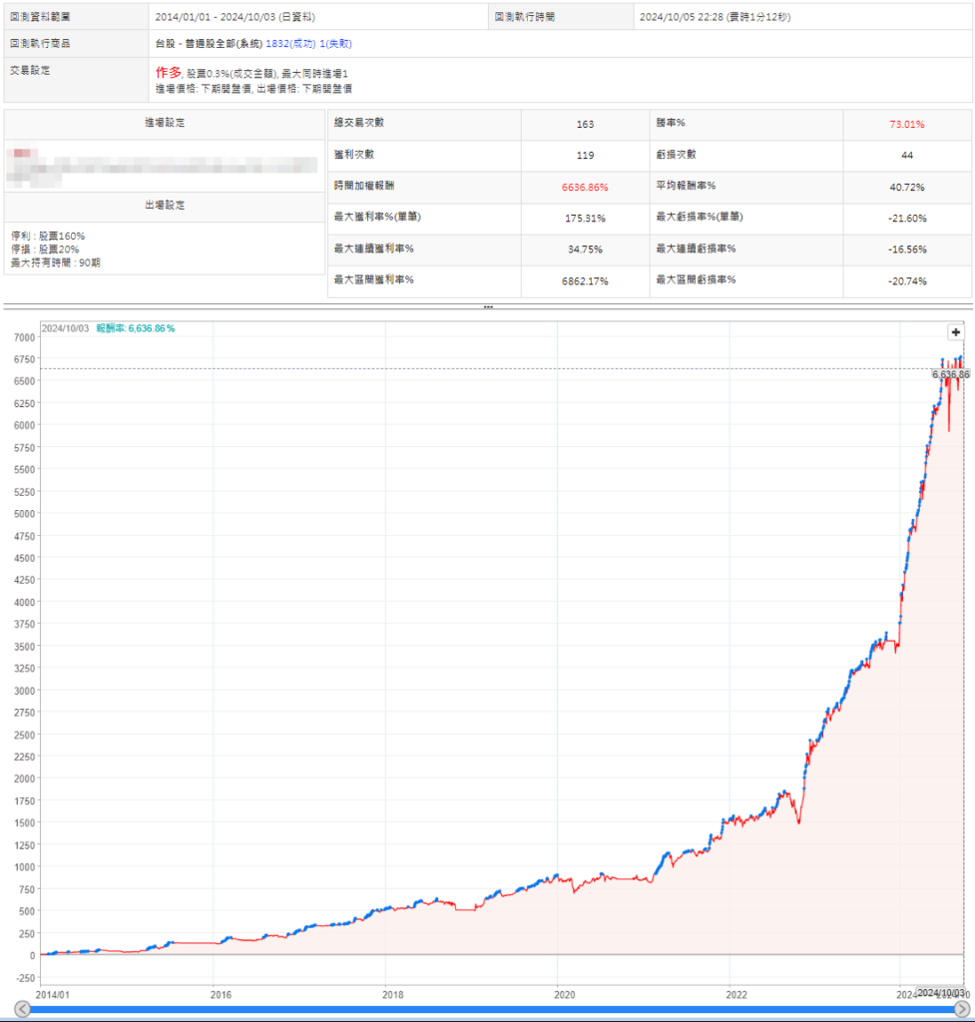This screenshot has width=975, height=1022.
Task: Select the date range 2014/01/01 - 2024/10/03 text
Action: 235,17
